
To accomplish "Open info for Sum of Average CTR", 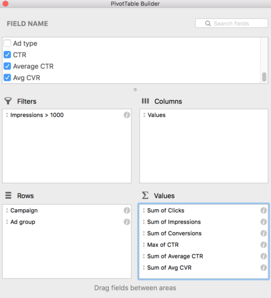I will click(264, 256).
